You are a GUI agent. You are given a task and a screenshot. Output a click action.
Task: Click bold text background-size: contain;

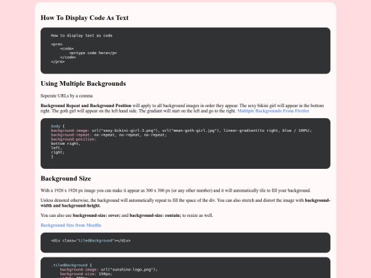pyautogui.click(x=155, y=216)
